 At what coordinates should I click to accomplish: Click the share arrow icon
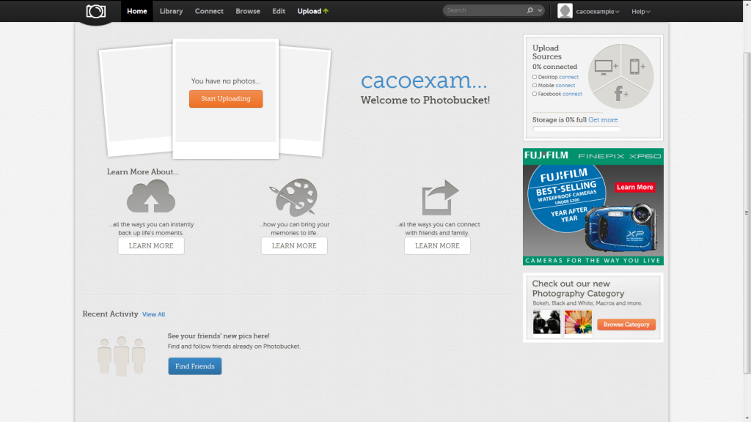point(440,198)
